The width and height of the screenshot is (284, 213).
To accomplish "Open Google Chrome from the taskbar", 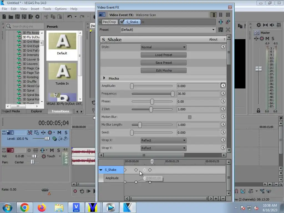I will click(25, 207).
